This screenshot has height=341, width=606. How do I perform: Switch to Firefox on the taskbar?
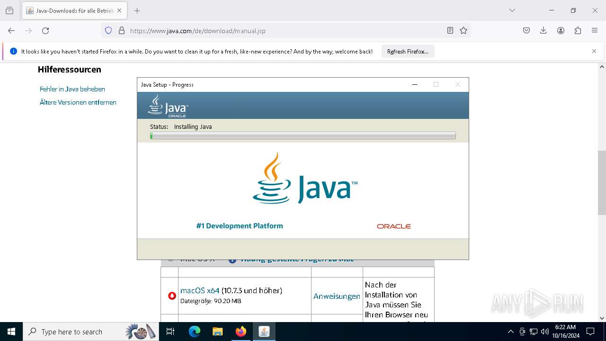[241, 332]
